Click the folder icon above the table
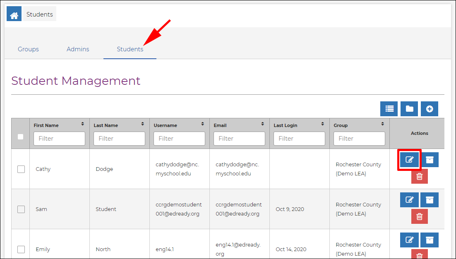This screenshot has height=259, width=456. [x=409, y=109]
